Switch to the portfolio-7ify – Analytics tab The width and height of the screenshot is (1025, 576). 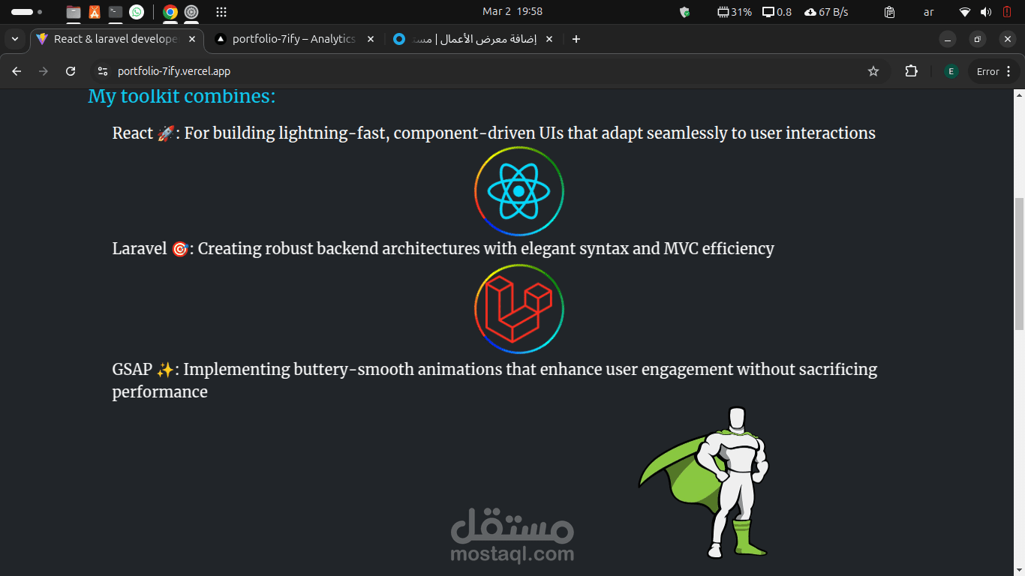[294, 39]
